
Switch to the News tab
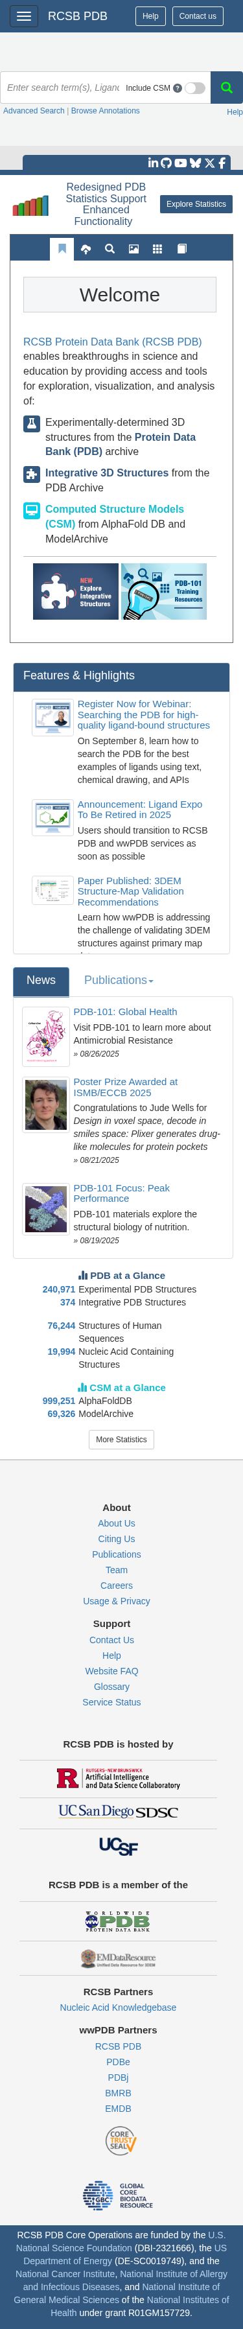(41, 980)
